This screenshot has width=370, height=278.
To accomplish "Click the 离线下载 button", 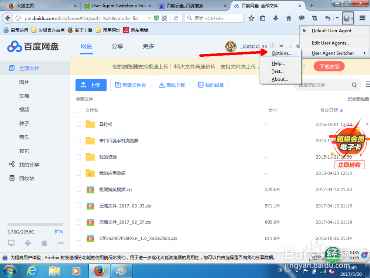I will coord(172,85).
